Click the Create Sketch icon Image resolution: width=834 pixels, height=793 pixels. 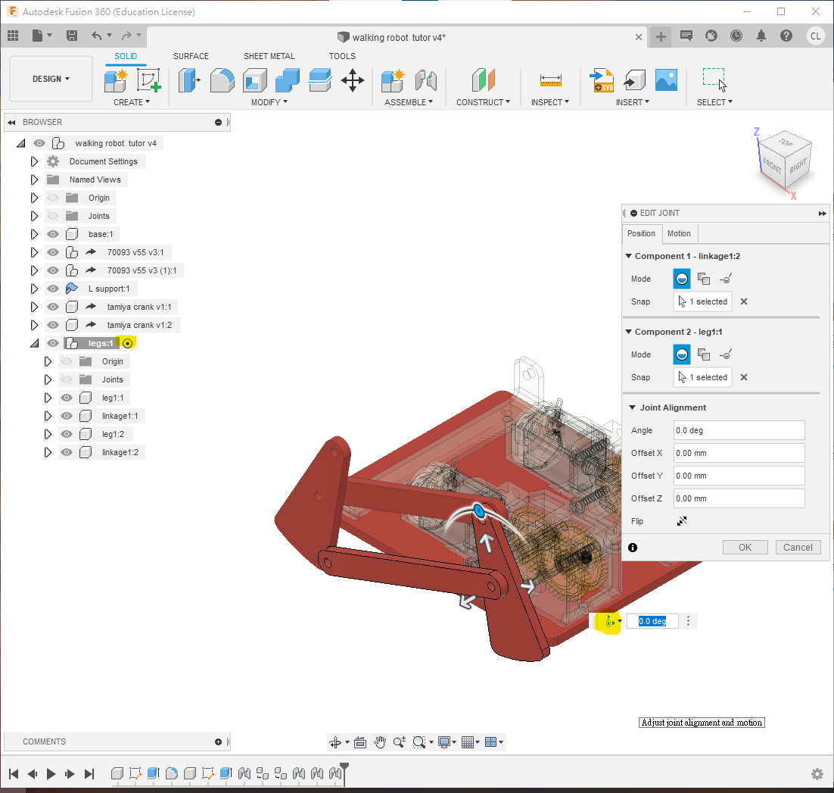tap(148, 80)
